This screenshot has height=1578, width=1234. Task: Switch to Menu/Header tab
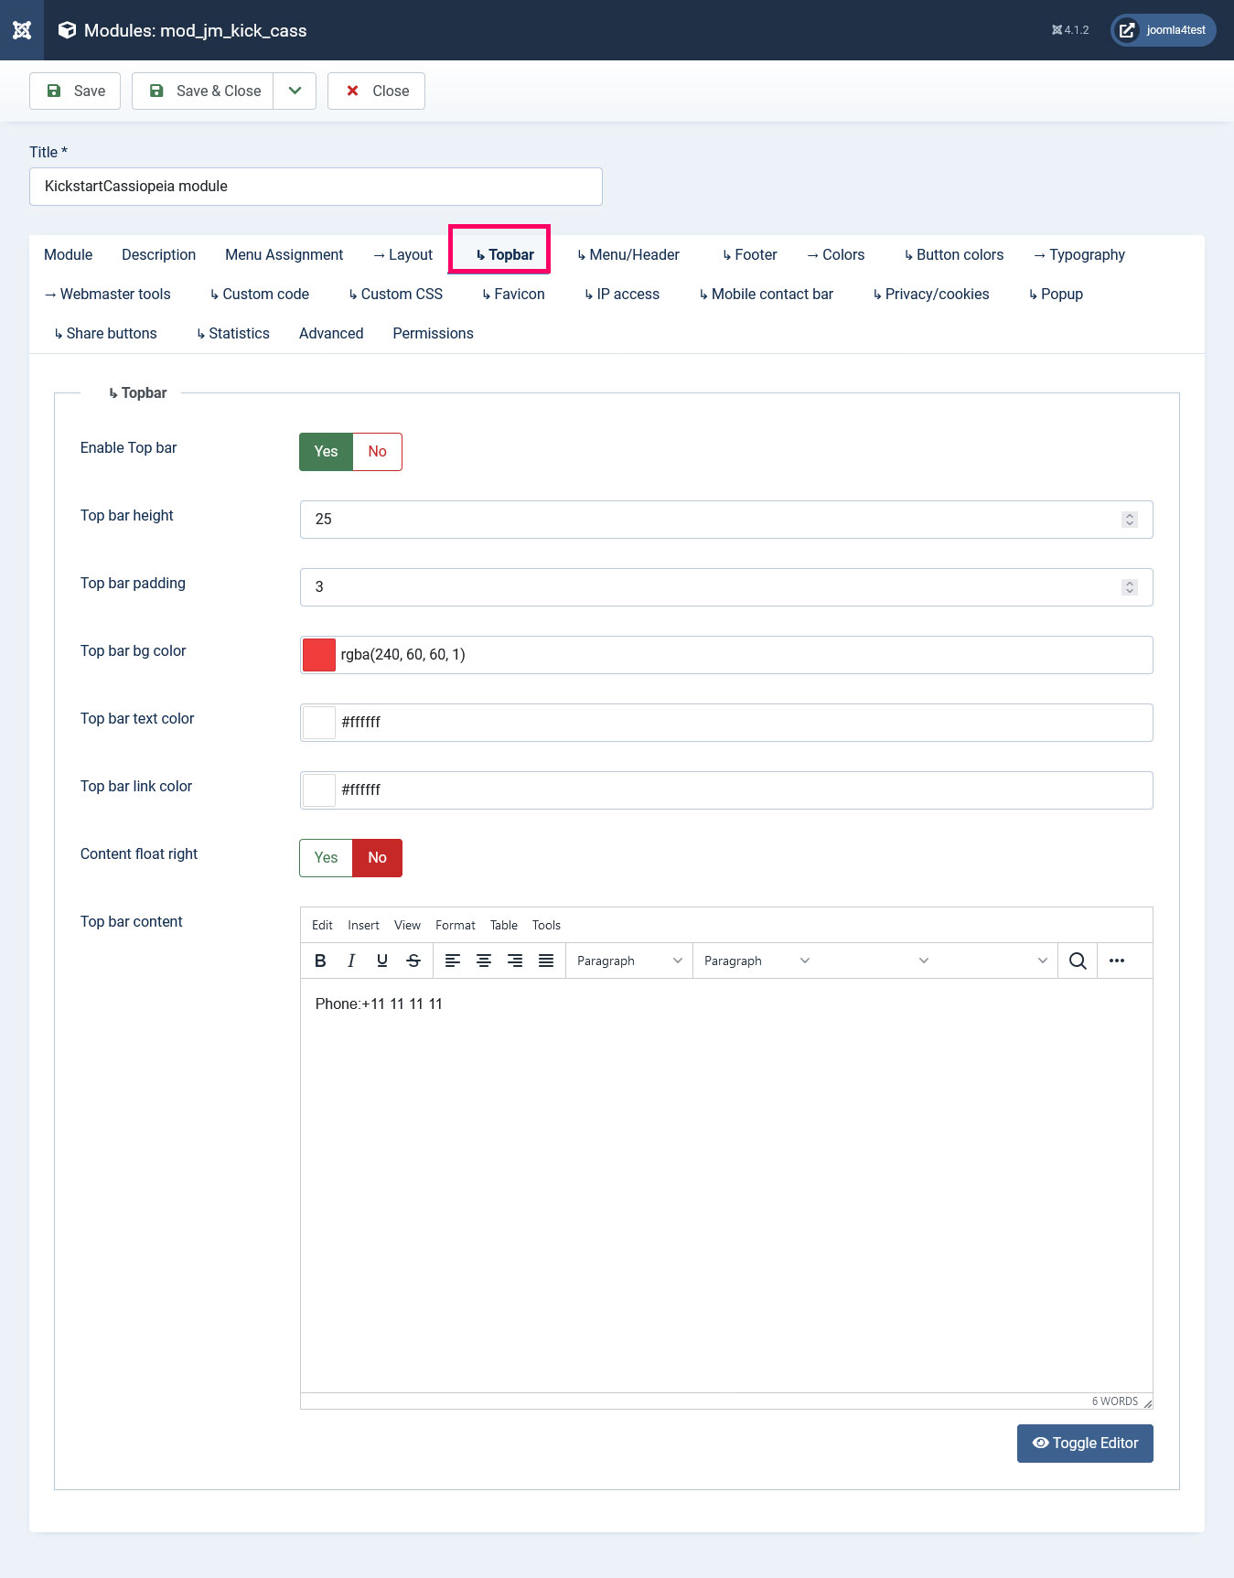(628, 255)
